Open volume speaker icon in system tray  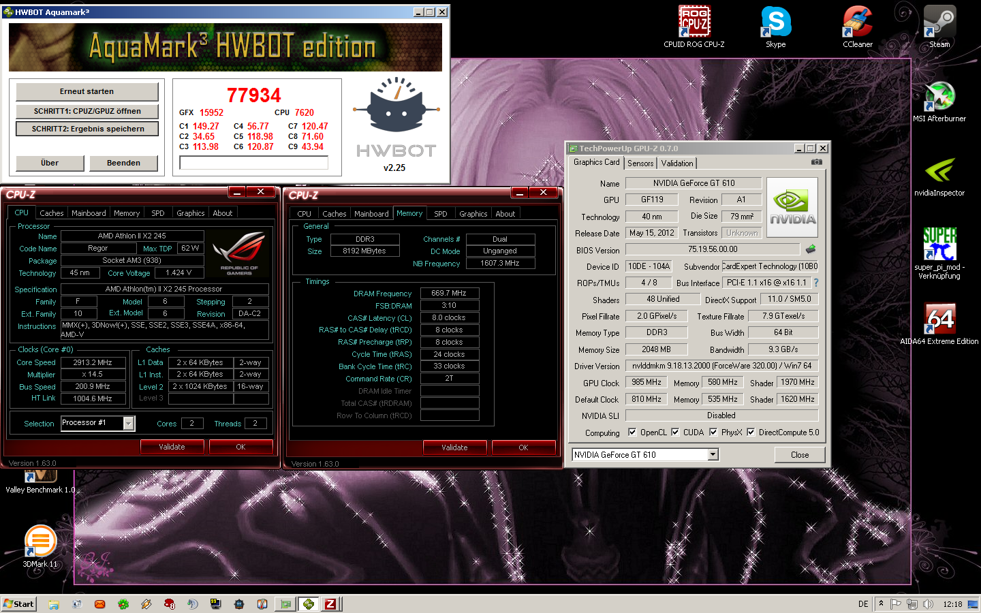(928, 604)
